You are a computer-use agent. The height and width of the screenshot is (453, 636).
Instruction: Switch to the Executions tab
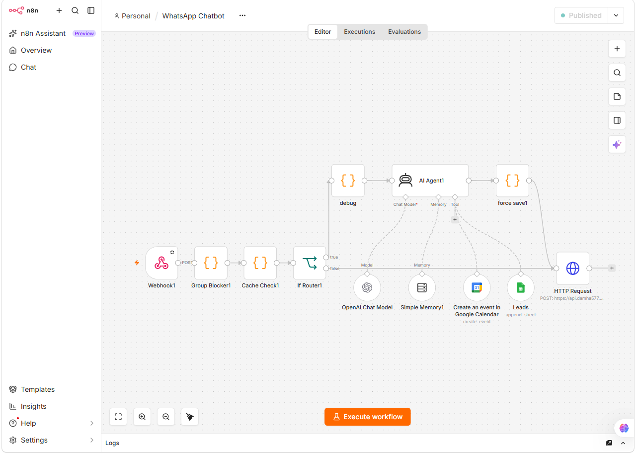(360, 32)
